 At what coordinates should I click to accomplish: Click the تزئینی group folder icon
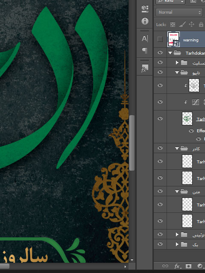(x=184, y=235)
